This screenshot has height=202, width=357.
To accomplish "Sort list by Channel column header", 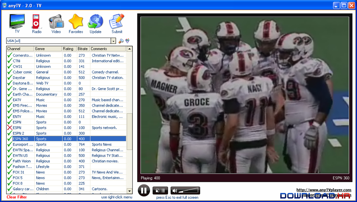I will [x=20, y=49].
